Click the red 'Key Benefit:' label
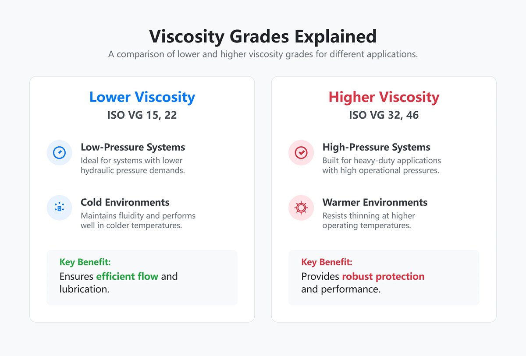Image resolution: width=526 pixels, height=356 pixels. [327, 262]
